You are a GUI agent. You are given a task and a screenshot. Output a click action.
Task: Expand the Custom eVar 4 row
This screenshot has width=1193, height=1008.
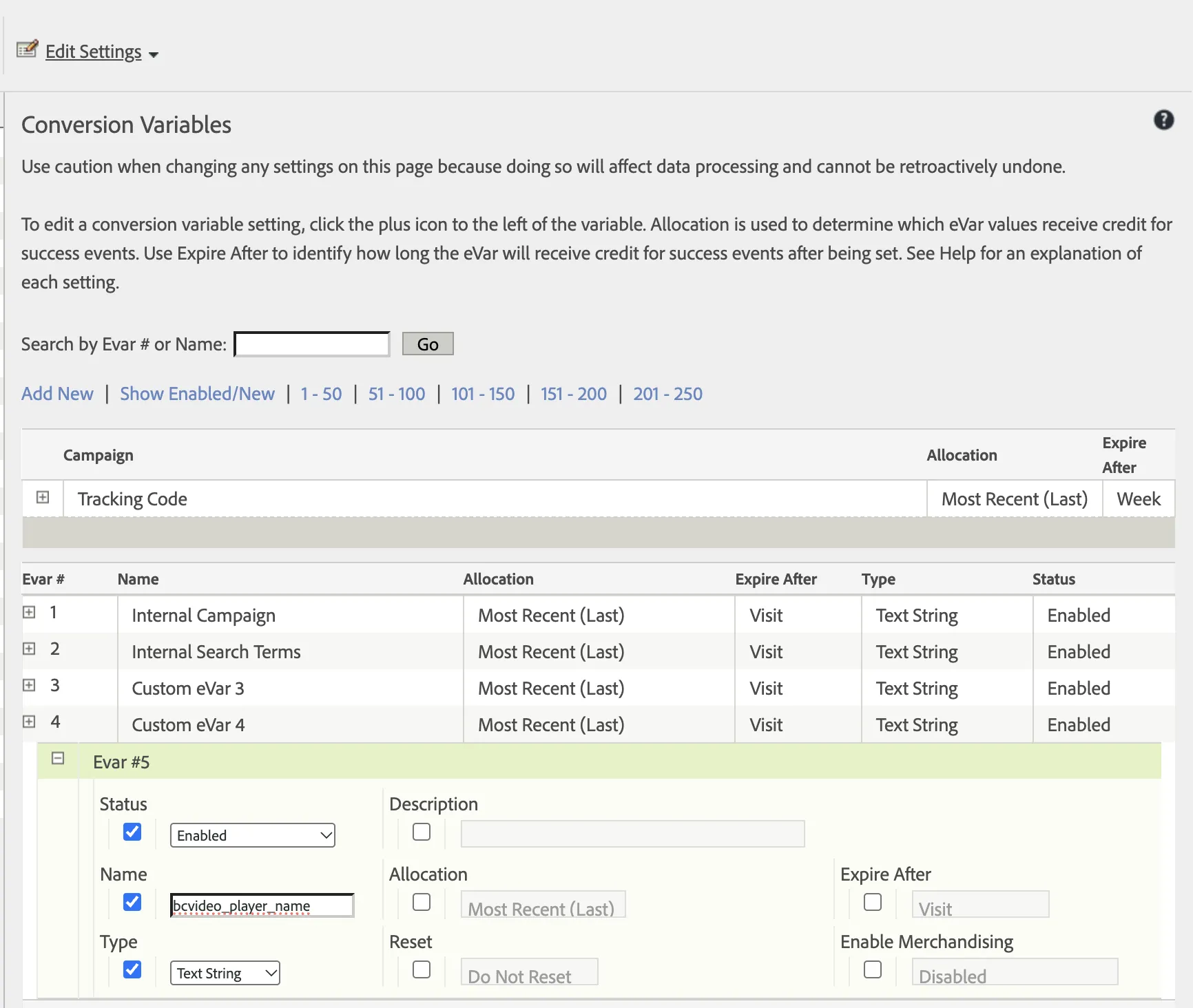pos(29,722)
